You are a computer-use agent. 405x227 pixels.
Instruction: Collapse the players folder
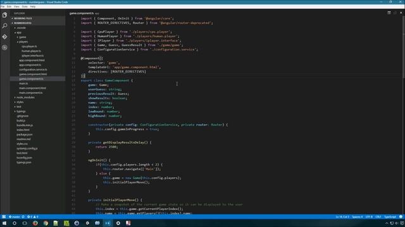coord(23,42)
